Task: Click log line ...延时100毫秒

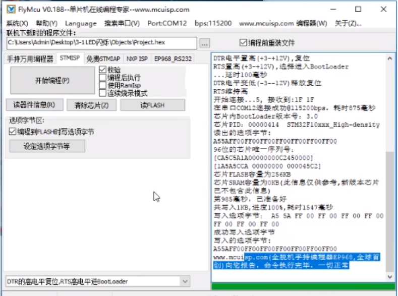Action: pos(240,75)
